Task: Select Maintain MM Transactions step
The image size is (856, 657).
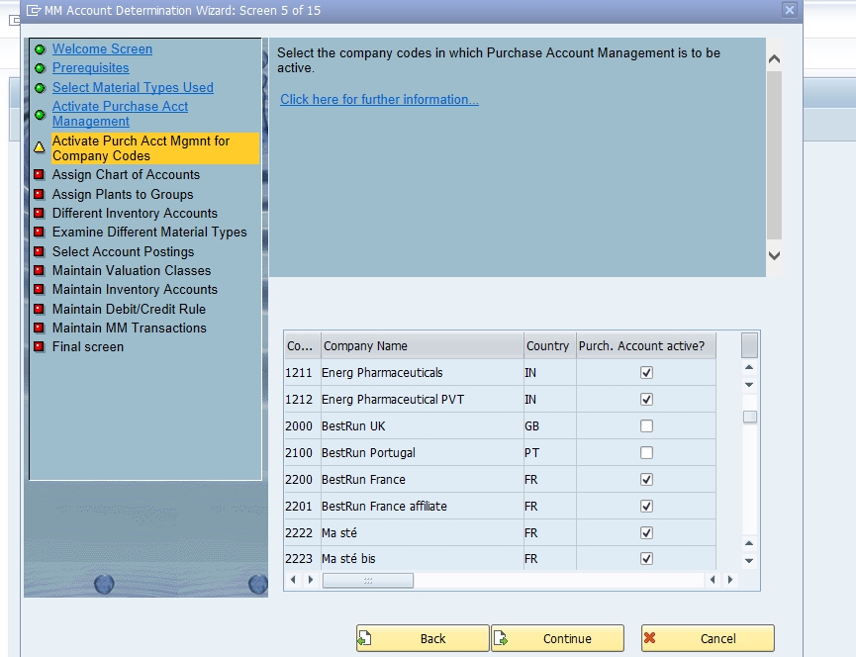Action: (130, 328)
